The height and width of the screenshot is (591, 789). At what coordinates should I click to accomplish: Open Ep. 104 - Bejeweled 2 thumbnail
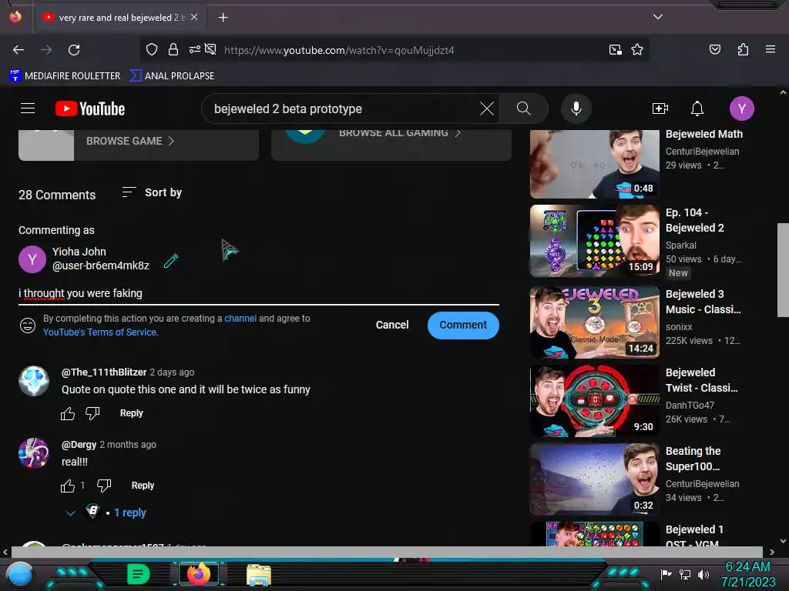click(594, 241)
